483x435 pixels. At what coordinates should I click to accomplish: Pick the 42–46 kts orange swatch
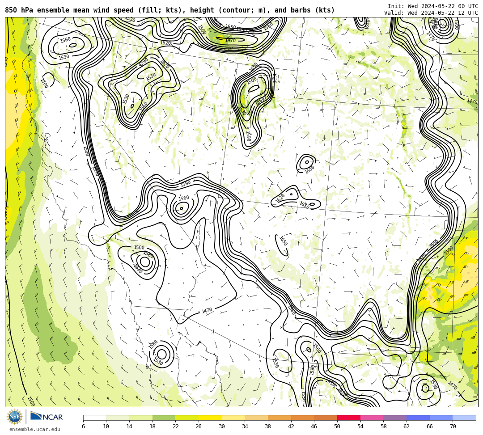[302, 418]
